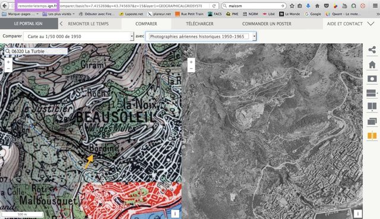This screenshot has width=380, height=219.
Task: Open Le Portail IGN link
Action: point(29,24)
